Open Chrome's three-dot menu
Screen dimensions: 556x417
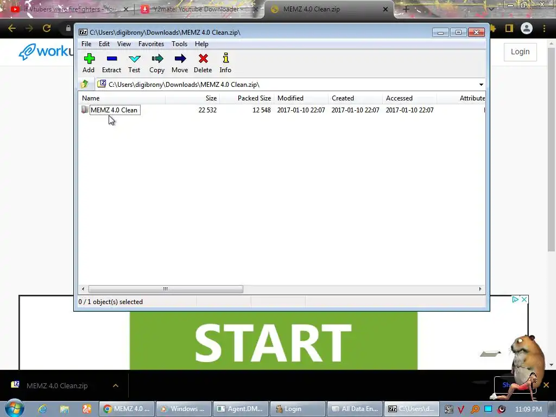pos(544,28)
